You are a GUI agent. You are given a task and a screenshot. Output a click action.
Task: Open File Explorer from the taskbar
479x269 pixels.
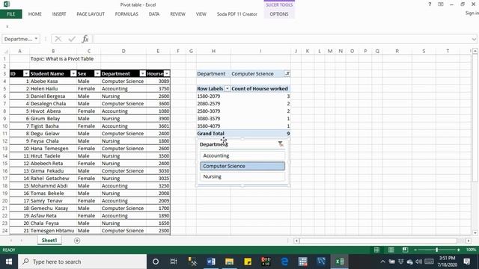click(x=229, y=262)
